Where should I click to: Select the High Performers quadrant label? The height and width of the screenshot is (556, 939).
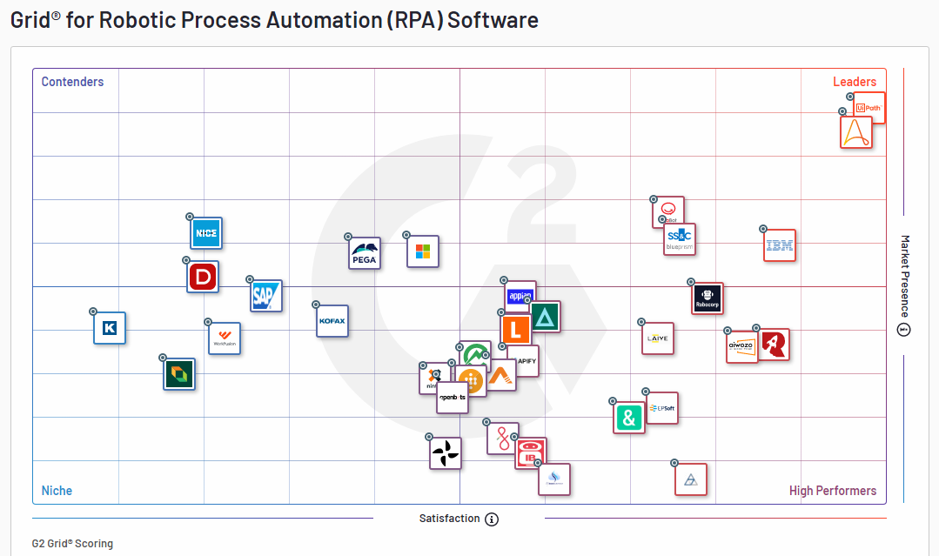click(x=833, y=491)
